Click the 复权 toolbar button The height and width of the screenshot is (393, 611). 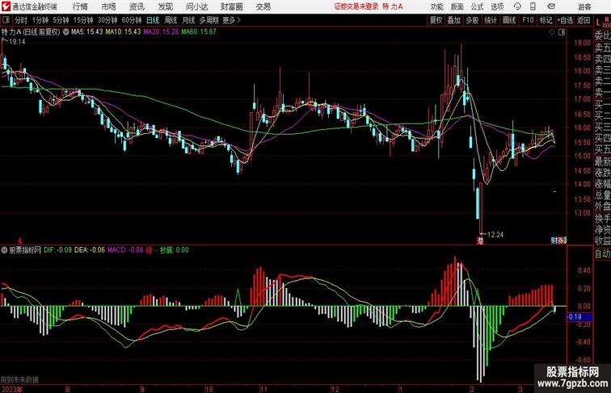coord(436,20)
